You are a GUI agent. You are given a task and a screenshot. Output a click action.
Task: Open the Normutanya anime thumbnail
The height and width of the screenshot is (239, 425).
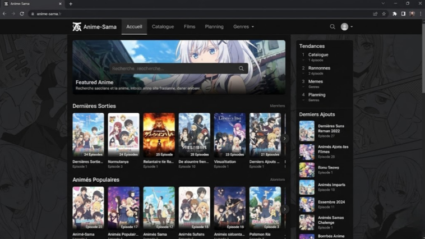(x=123, y=135)
